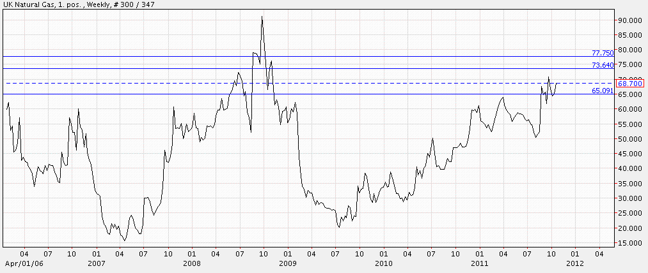The image size is (648, 273).
Task: Click the 15.000 tick on price axis
Action: coord(629,243)
